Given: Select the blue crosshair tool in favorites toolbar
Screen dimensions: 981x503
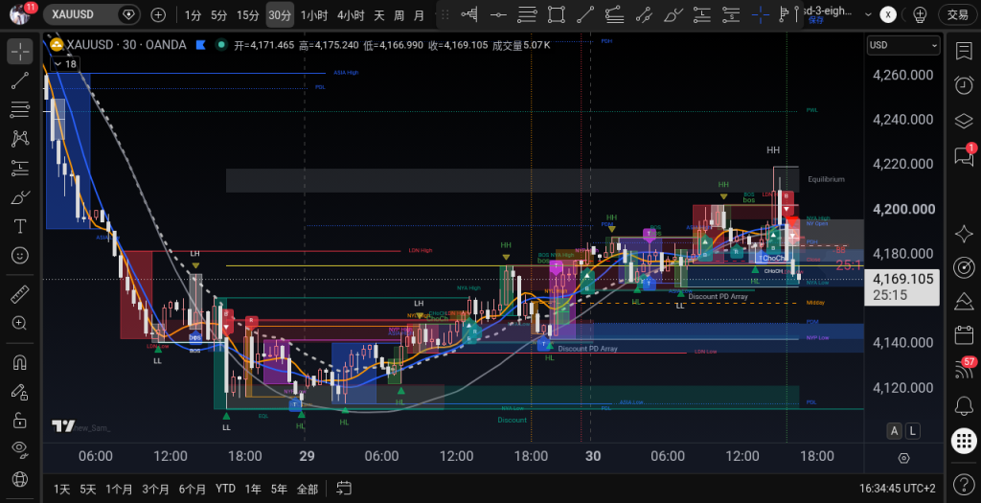Looking at the screenshot, I should (x=760, y=14).
